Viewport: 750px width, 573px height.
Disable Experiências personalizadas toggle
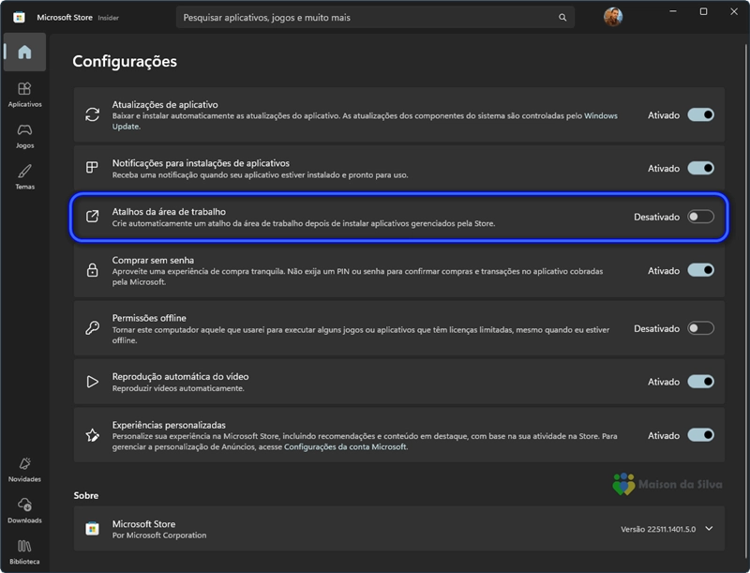pyautogui.click(x=700, y=435)
